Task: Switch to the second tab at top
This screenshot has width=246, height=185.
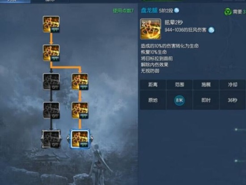Action: (50, 1)
